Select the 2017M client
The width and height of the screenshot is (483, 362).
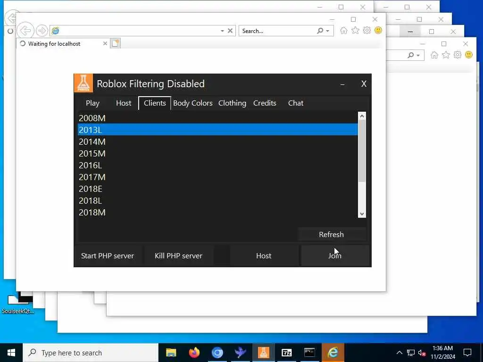(x=217, y=177)
